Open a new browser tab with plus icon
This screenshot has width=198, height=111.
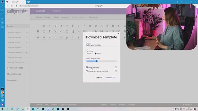coord(28,2)
